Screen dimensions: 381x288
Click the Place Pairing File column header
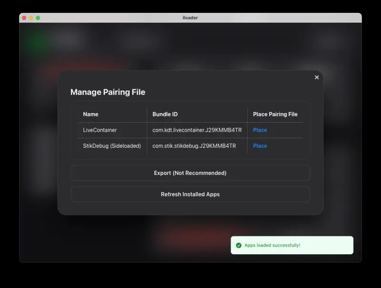click(x=275, y=114)
